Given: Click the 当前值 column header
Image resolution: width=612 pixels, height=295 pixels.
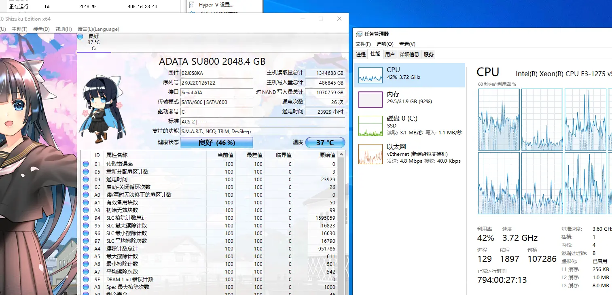Looking at the screenshot, I should pos(221,155).
